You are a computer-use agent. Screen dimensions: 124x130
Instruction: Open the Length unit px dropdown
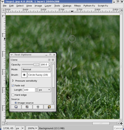coord(44,90)
